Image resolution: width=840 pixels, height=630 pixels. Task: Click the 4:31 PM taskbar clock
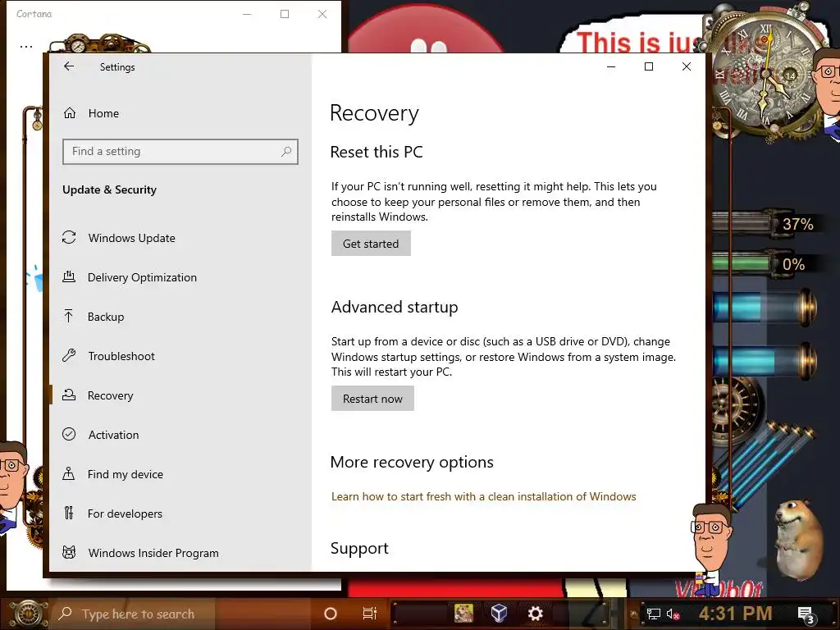tap(736, 614)
